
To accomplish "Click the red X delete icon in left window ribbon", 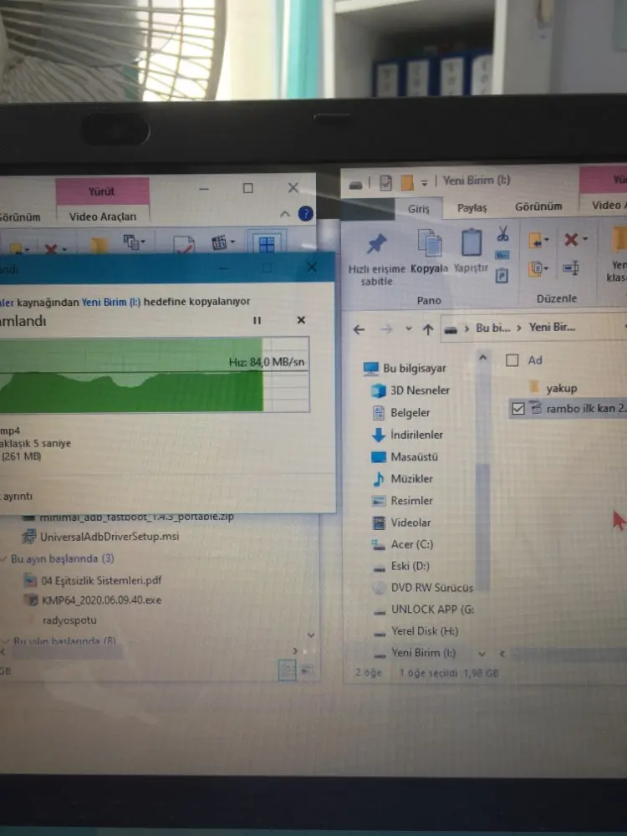I will coord(51,248).
